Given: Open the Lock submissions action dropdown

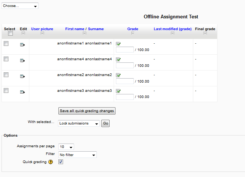Looking at the screenshot, I should click(79, 123).
